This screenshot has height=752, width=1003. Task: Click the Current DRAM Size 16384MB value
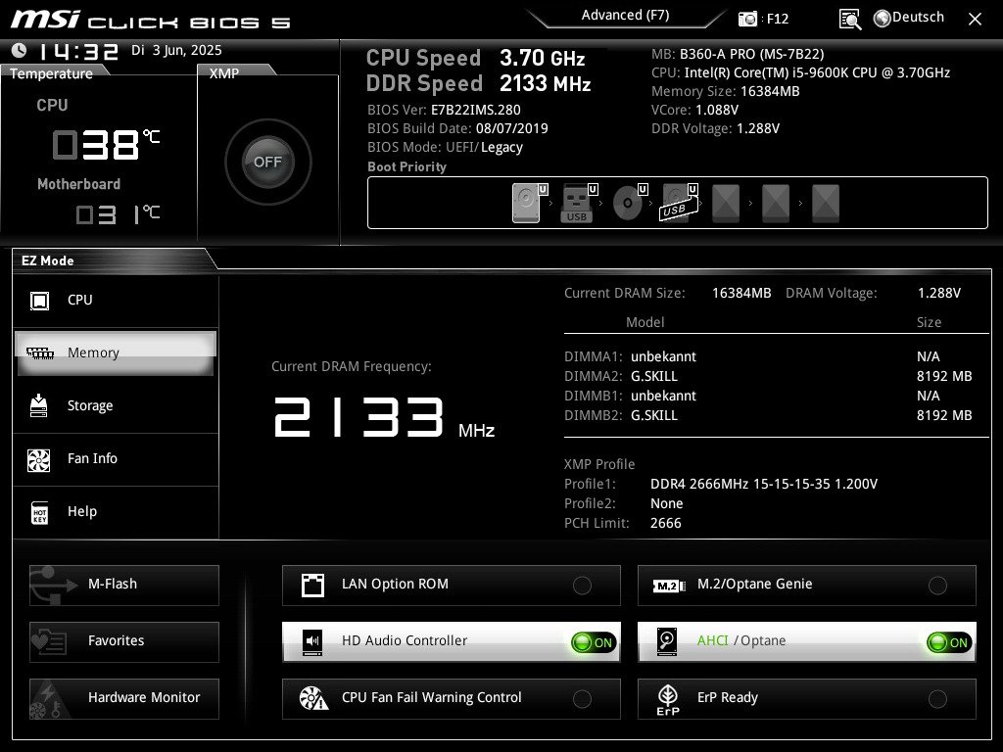click(x=741, y=293)
